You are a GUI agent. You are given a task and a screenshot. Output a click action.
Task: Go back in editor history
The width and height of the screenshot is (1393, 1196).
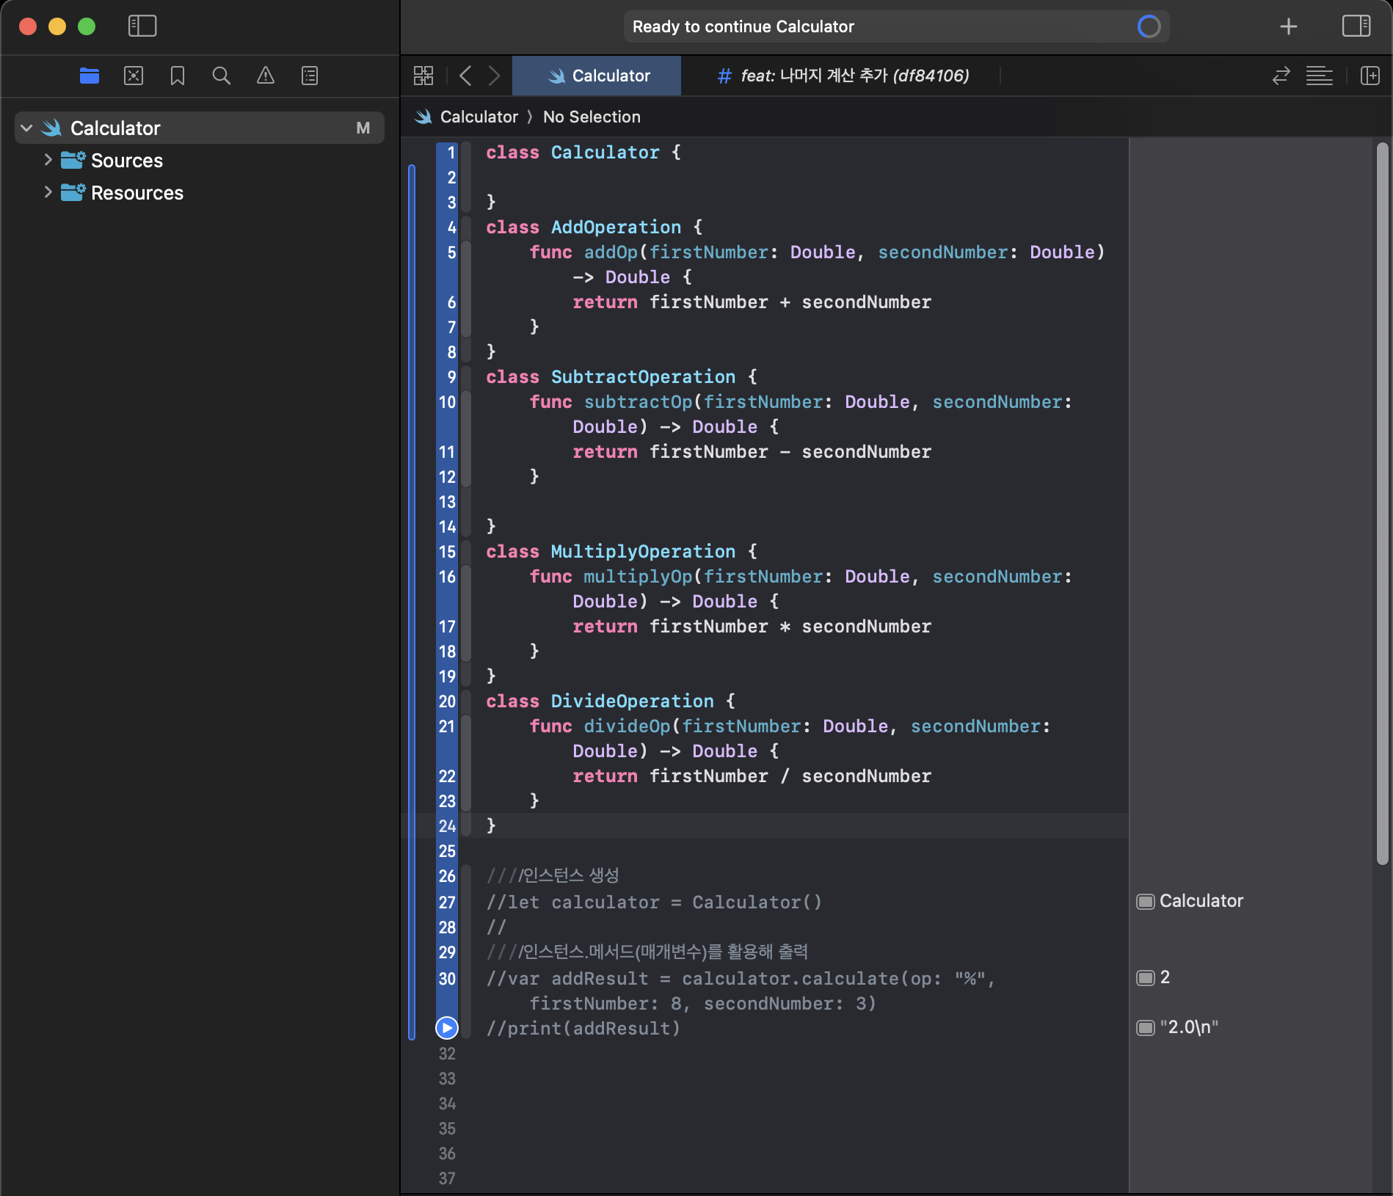(465, 76)
